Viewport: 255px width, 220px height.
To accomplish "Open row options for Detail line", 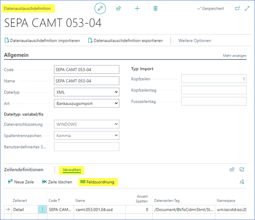I will (42, 210).
